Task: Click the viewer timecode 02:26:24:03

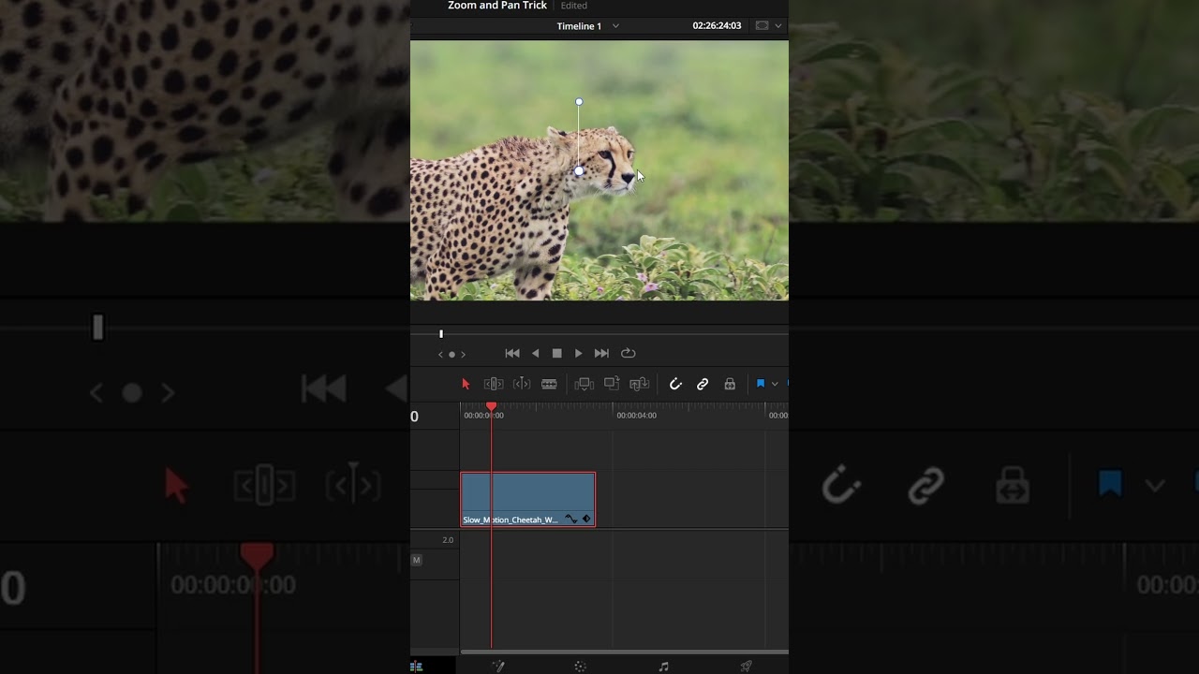Action: point(717,26)
